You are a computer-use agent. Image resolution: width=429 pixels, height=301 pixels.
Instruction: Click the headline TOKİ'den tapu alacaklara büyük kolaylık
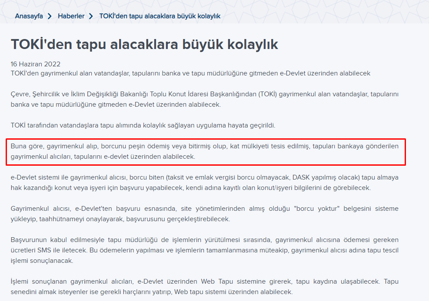[x=144, y=45]
